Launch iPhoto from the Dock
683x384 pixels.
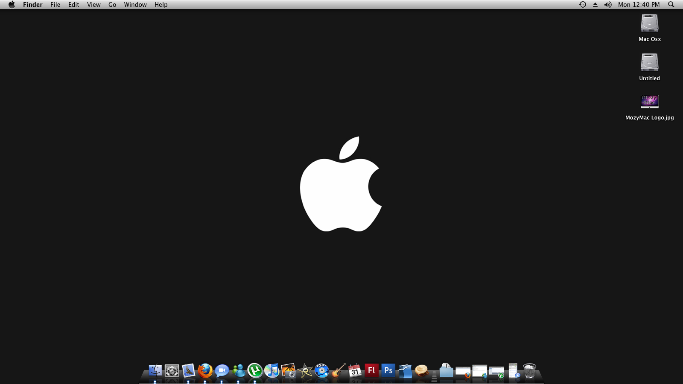(x=288, y=370)
